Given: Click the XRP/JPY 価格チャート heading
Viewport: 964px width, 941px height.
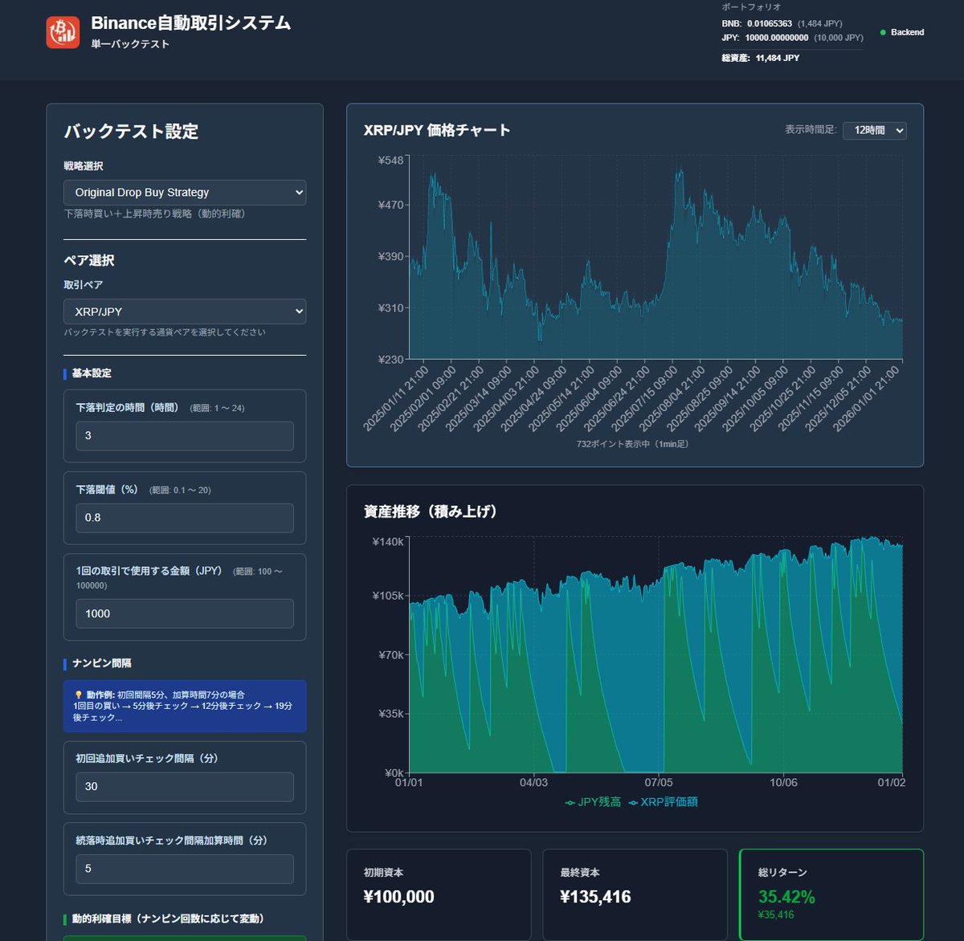Looking at the screenshot, I should 437,130.
